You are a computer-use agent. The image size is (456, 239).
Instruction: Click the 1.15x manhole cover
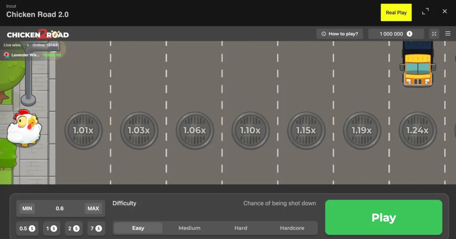pos(306,131)
